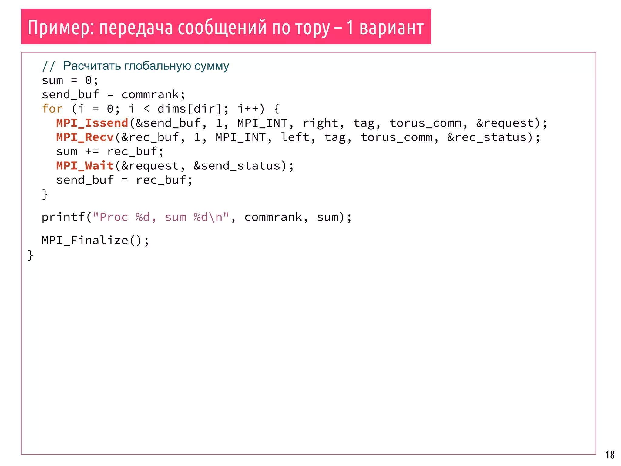Click 'commrank, sum);' in the printf line
The image size is (621, 466).
[298, 217]
